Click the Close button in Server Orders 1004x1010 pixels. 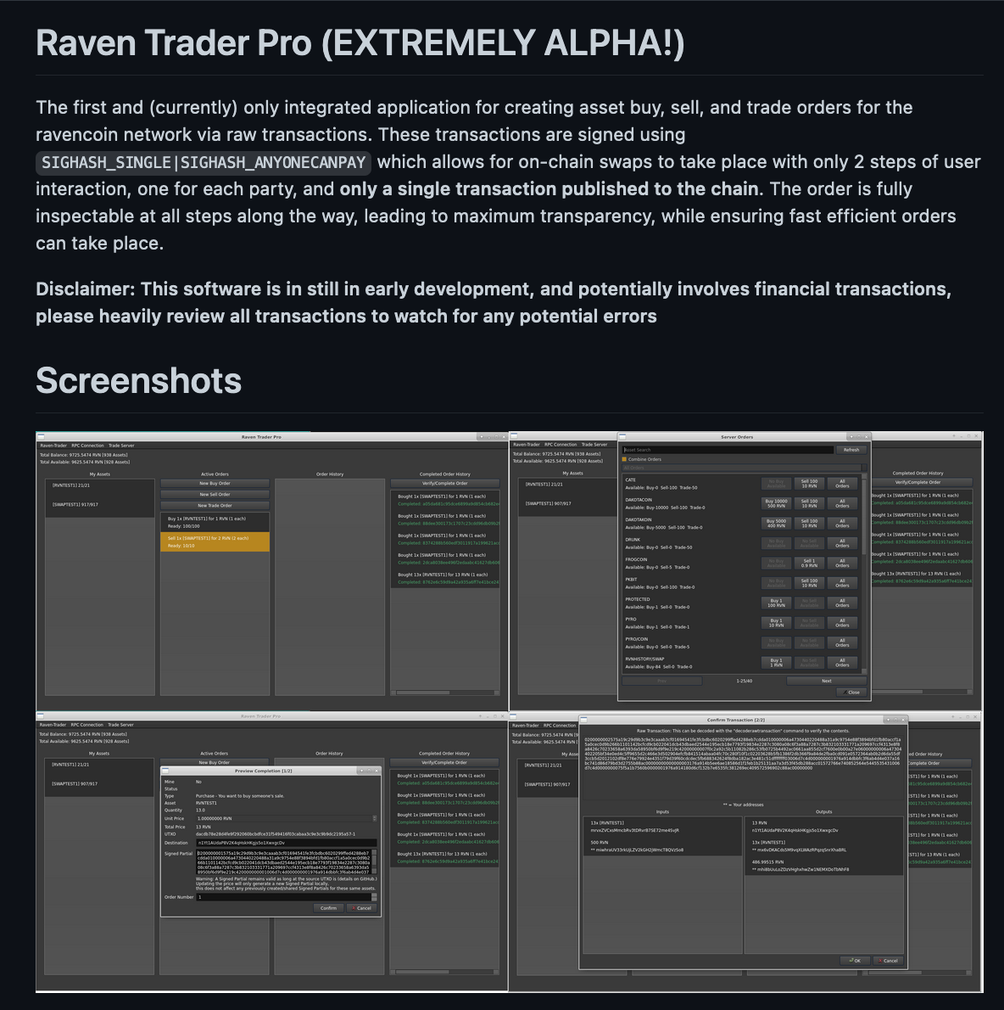[x=851, y=693]
